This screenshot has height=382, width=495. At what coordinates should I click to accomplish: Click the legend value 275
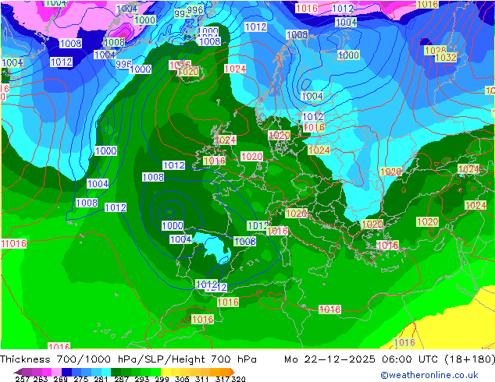click(81, 379)
